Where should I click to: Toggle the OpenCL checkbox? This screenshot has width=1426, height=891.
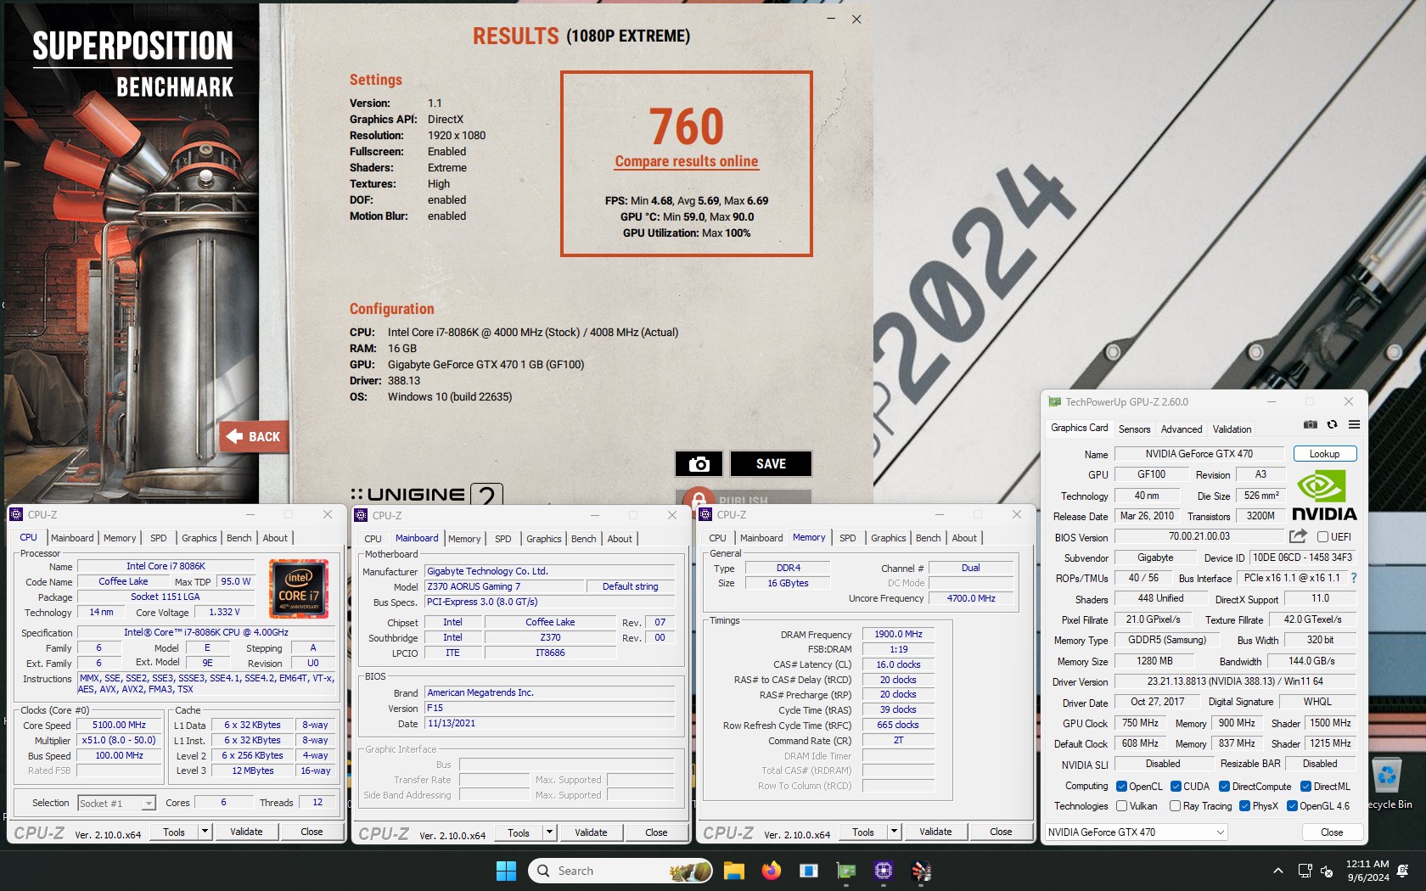click(1121, 786)
